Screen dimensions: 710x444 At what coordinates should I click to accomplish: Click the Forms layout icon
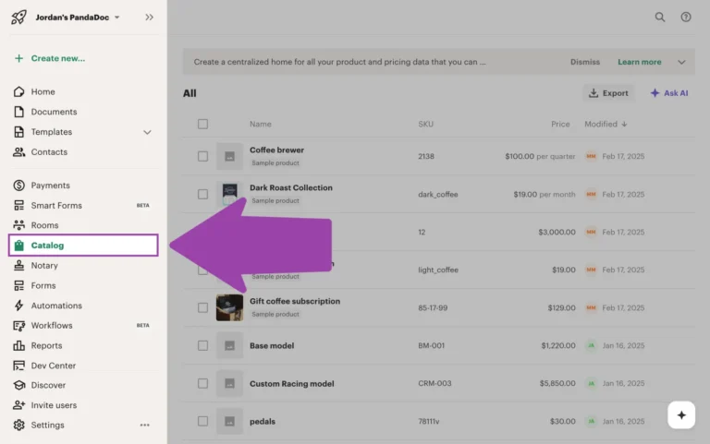tap(18, 285)
